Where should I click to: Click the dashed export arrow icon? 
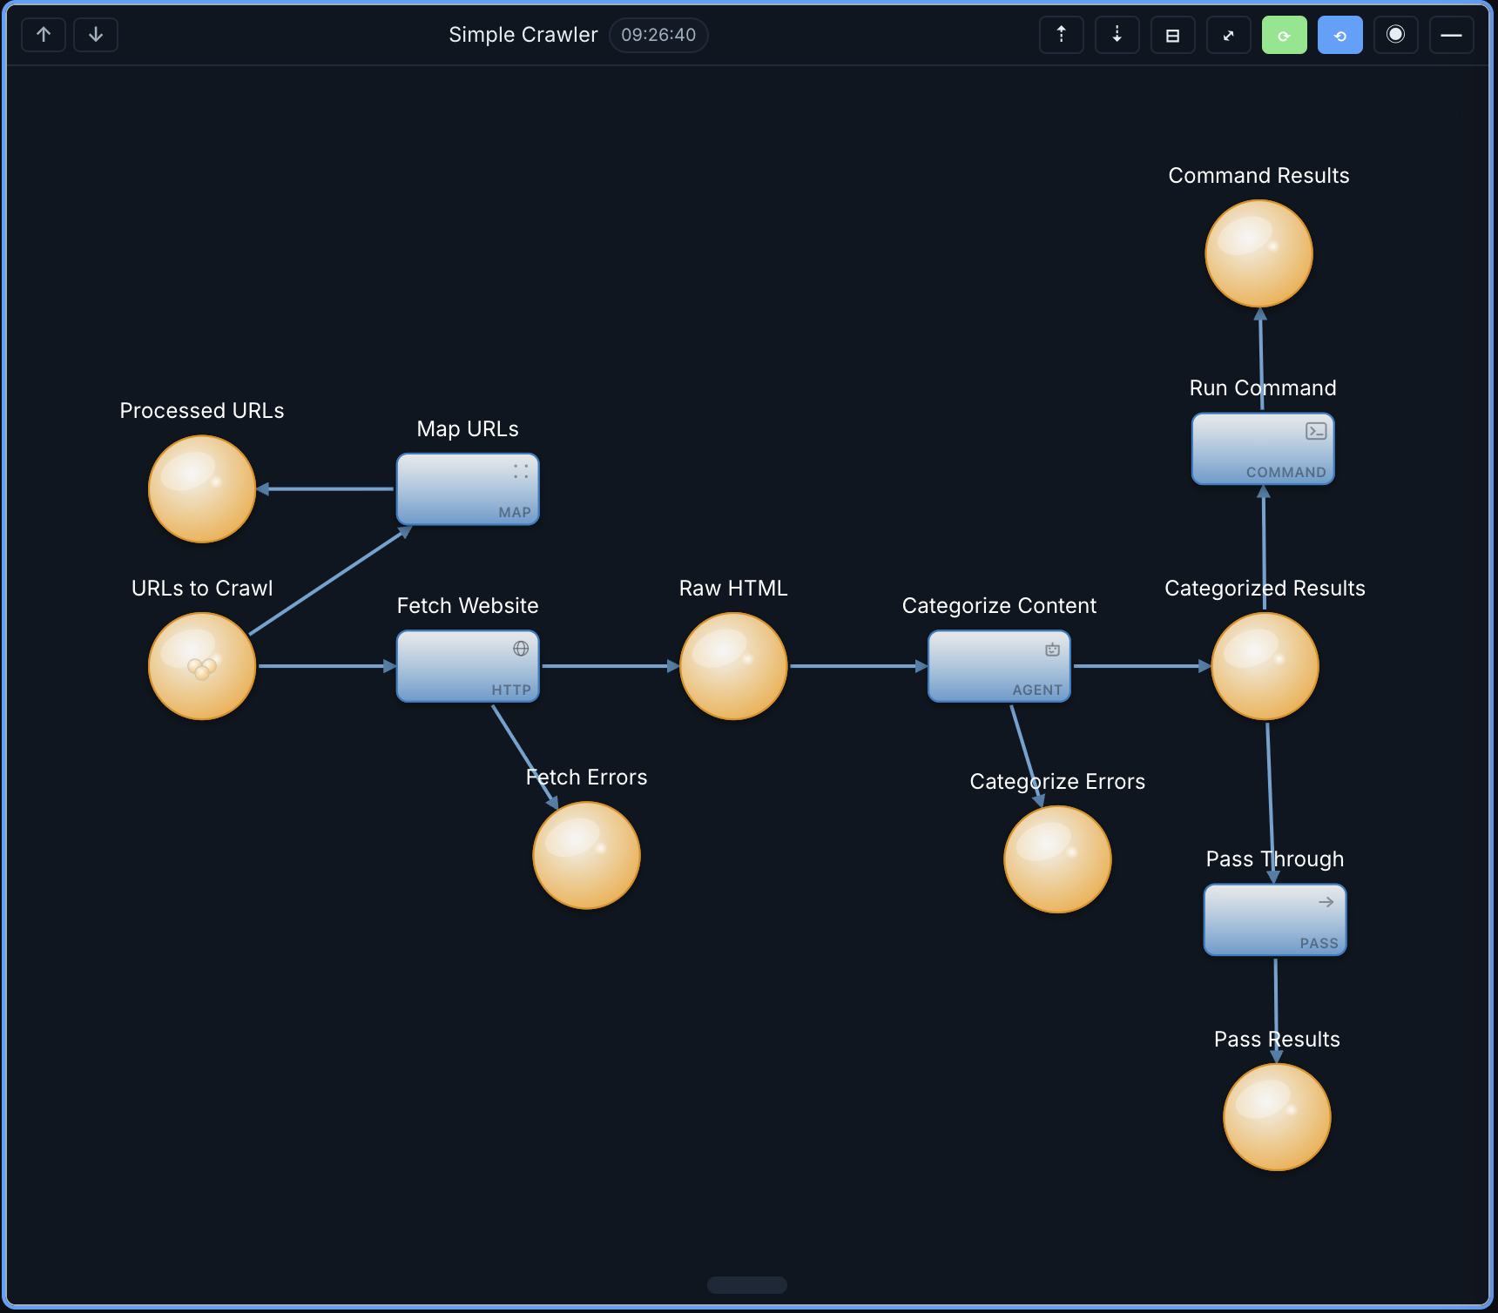[x=1061, y=35]
